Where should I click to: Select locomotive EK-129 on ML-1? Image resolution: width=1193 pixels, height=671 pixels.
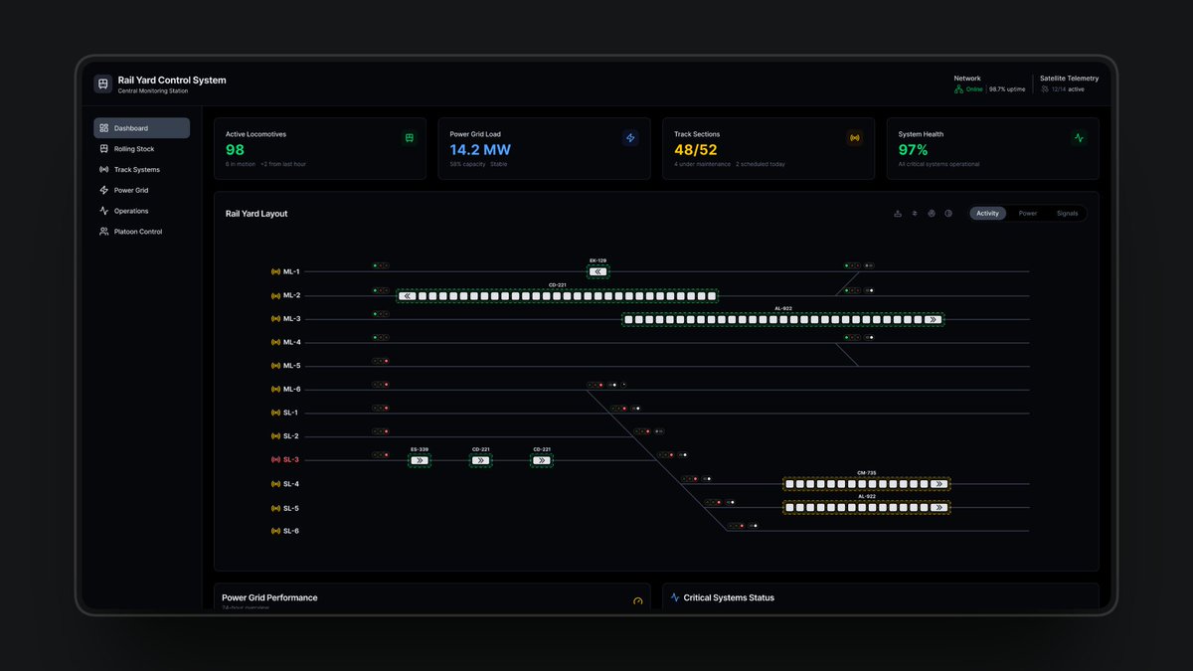[597, 271]
